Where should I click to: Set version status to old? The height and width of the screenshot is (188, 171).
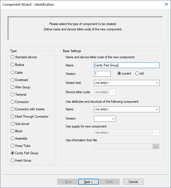tap(137, 73)
